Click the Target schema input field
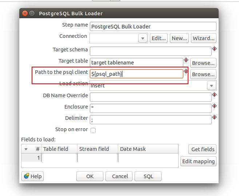This screenshot has width=239, height=196. [x=151, y=51]
